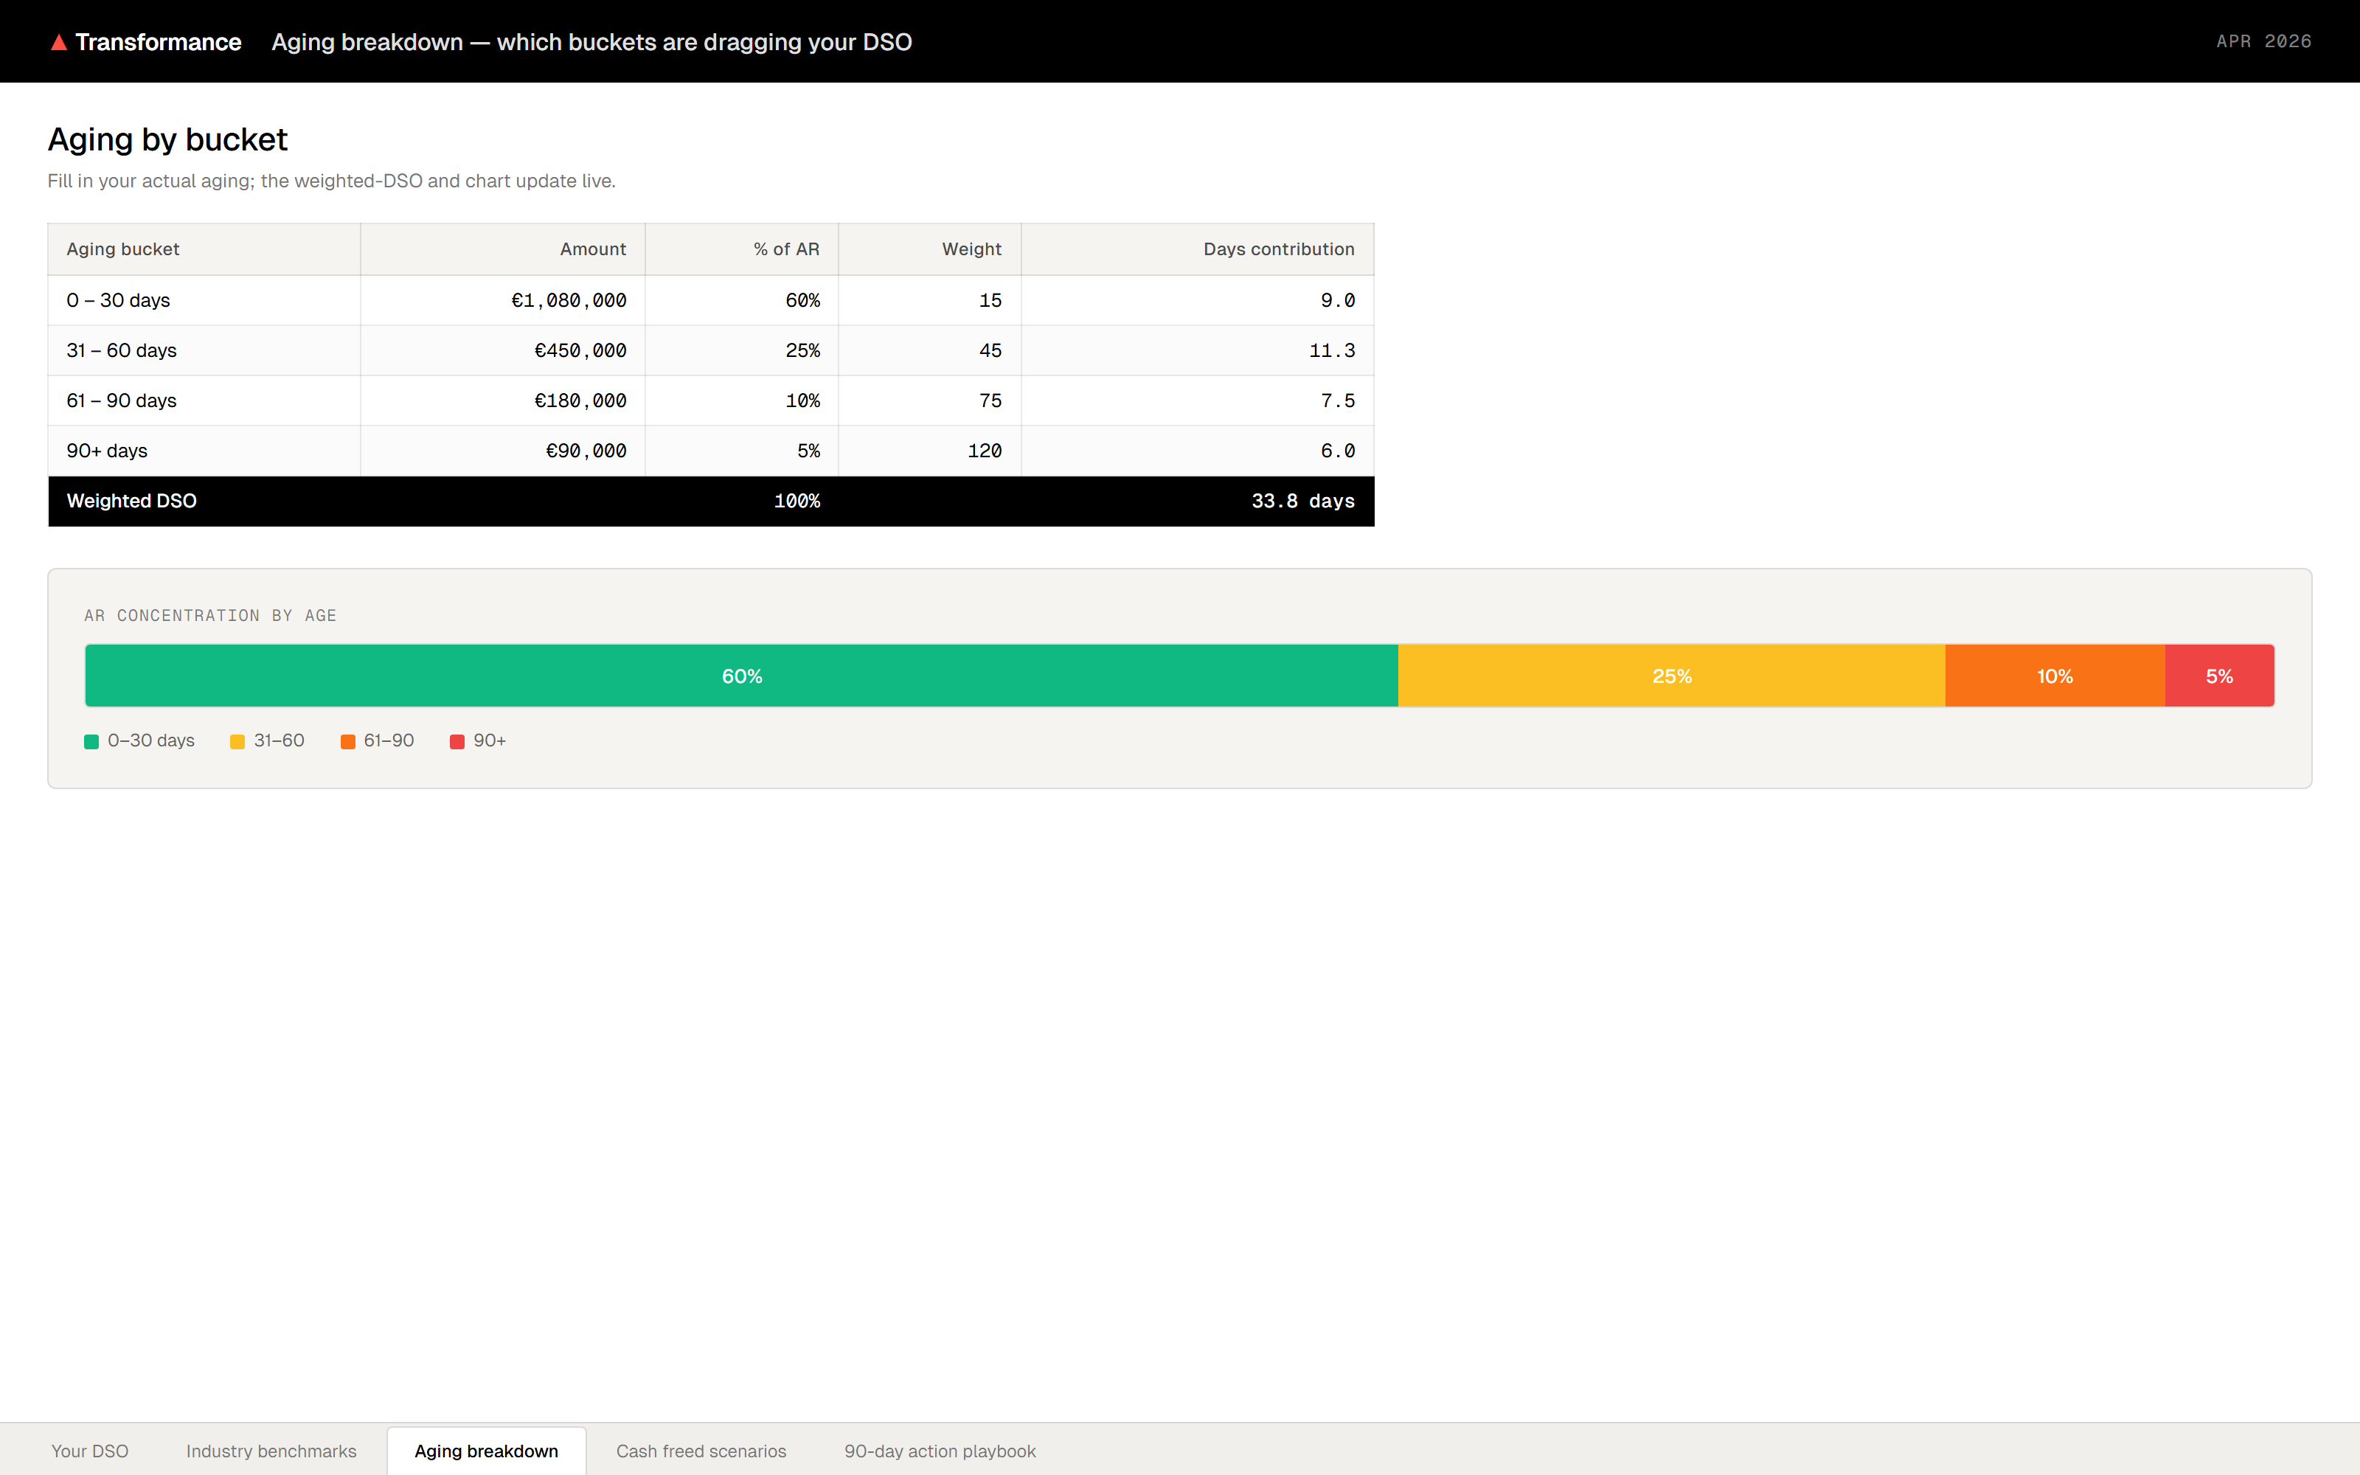This screenshot has width=2360, height=1475.
Task: Click the red 5% bar segment
Action: [x=2218, y=676]
